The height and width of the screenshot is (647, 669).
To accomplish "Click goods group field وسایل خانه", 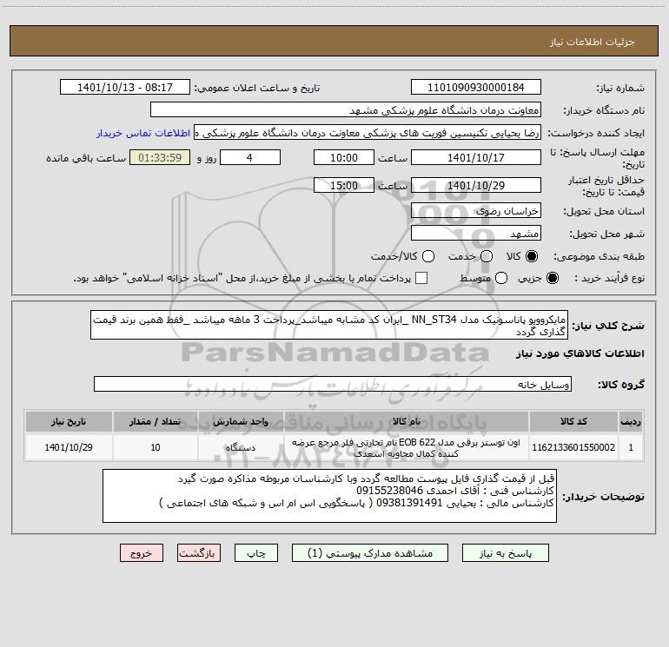I will point(333,384).
